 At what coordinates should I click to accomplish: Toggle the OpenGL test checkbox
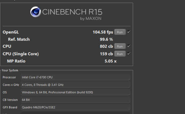[129, 32]
